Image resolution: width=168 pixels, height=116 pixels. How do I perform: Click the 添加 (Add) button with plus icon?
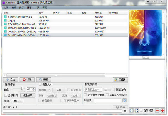(10, 80)
